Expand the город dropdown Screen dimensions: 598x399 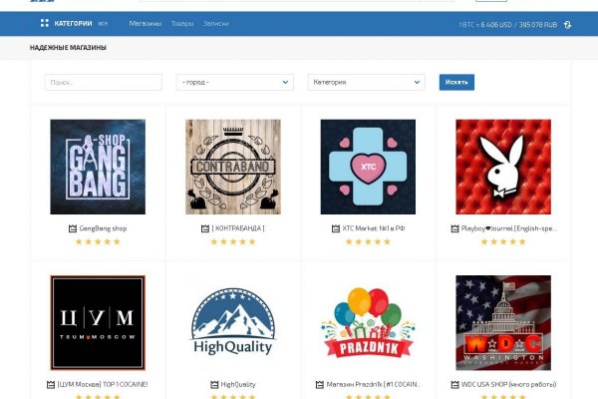pyautogui.click(x=235, y=82)
